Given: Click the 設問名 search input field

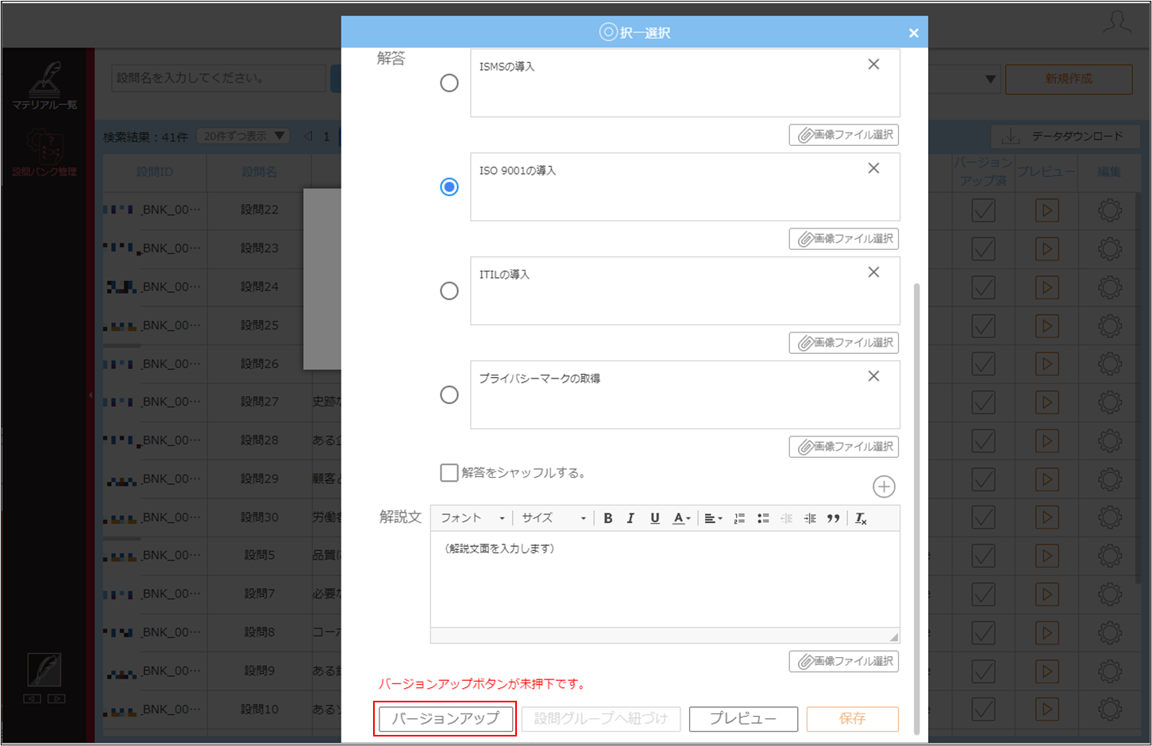Looking at the screenshot, I should click(x=218, y=78).
